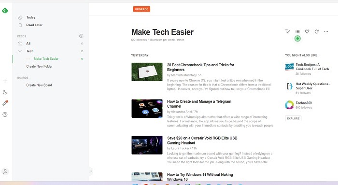Click the Today diamond icon
Image resolution: width=338 pixels, height=185 pixels.
(20, 17)
